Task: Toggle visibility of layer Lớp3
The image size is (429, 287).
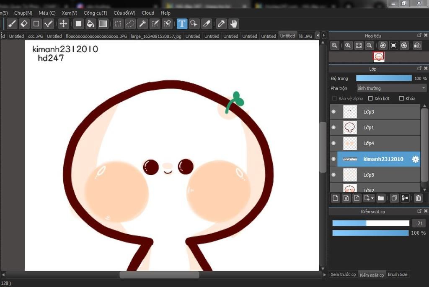Action: click(333, 112)
